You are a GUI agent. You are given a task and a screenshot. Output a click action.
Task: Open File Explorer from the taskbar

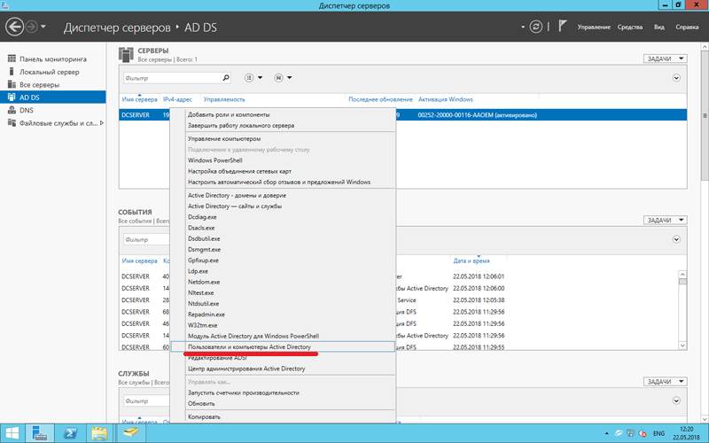tap(100, 433)
